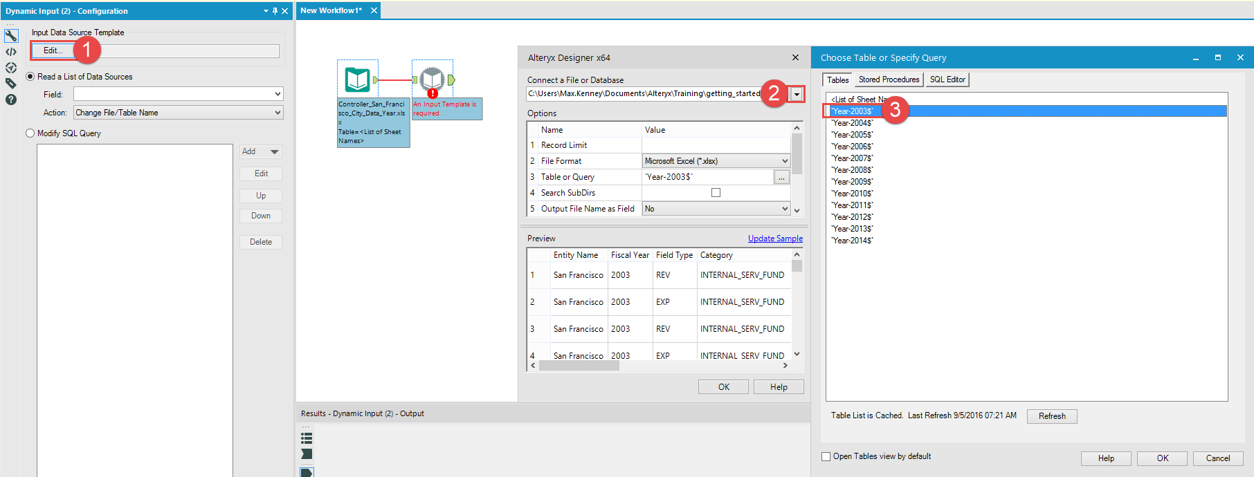This screenshot has height=477, width=1254.
Task: Select the teal Directory tool on canvas
Action: (358, 79)
